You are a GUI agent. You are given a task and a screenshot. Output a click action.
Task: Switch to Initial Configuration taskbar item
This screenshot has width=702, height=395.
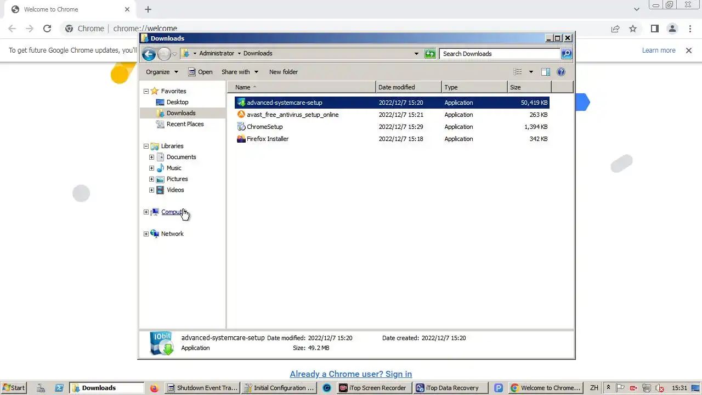(279, 388)
